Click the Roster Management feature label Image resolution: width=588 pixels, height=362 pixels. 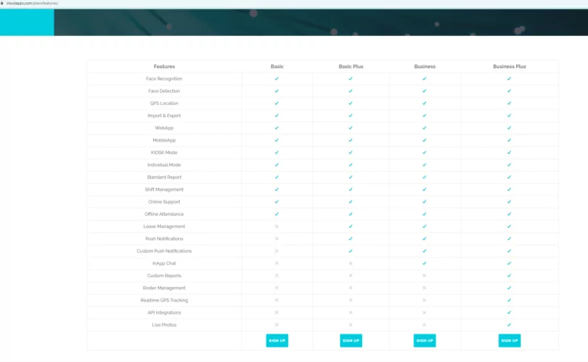click(x=165, y=288)
